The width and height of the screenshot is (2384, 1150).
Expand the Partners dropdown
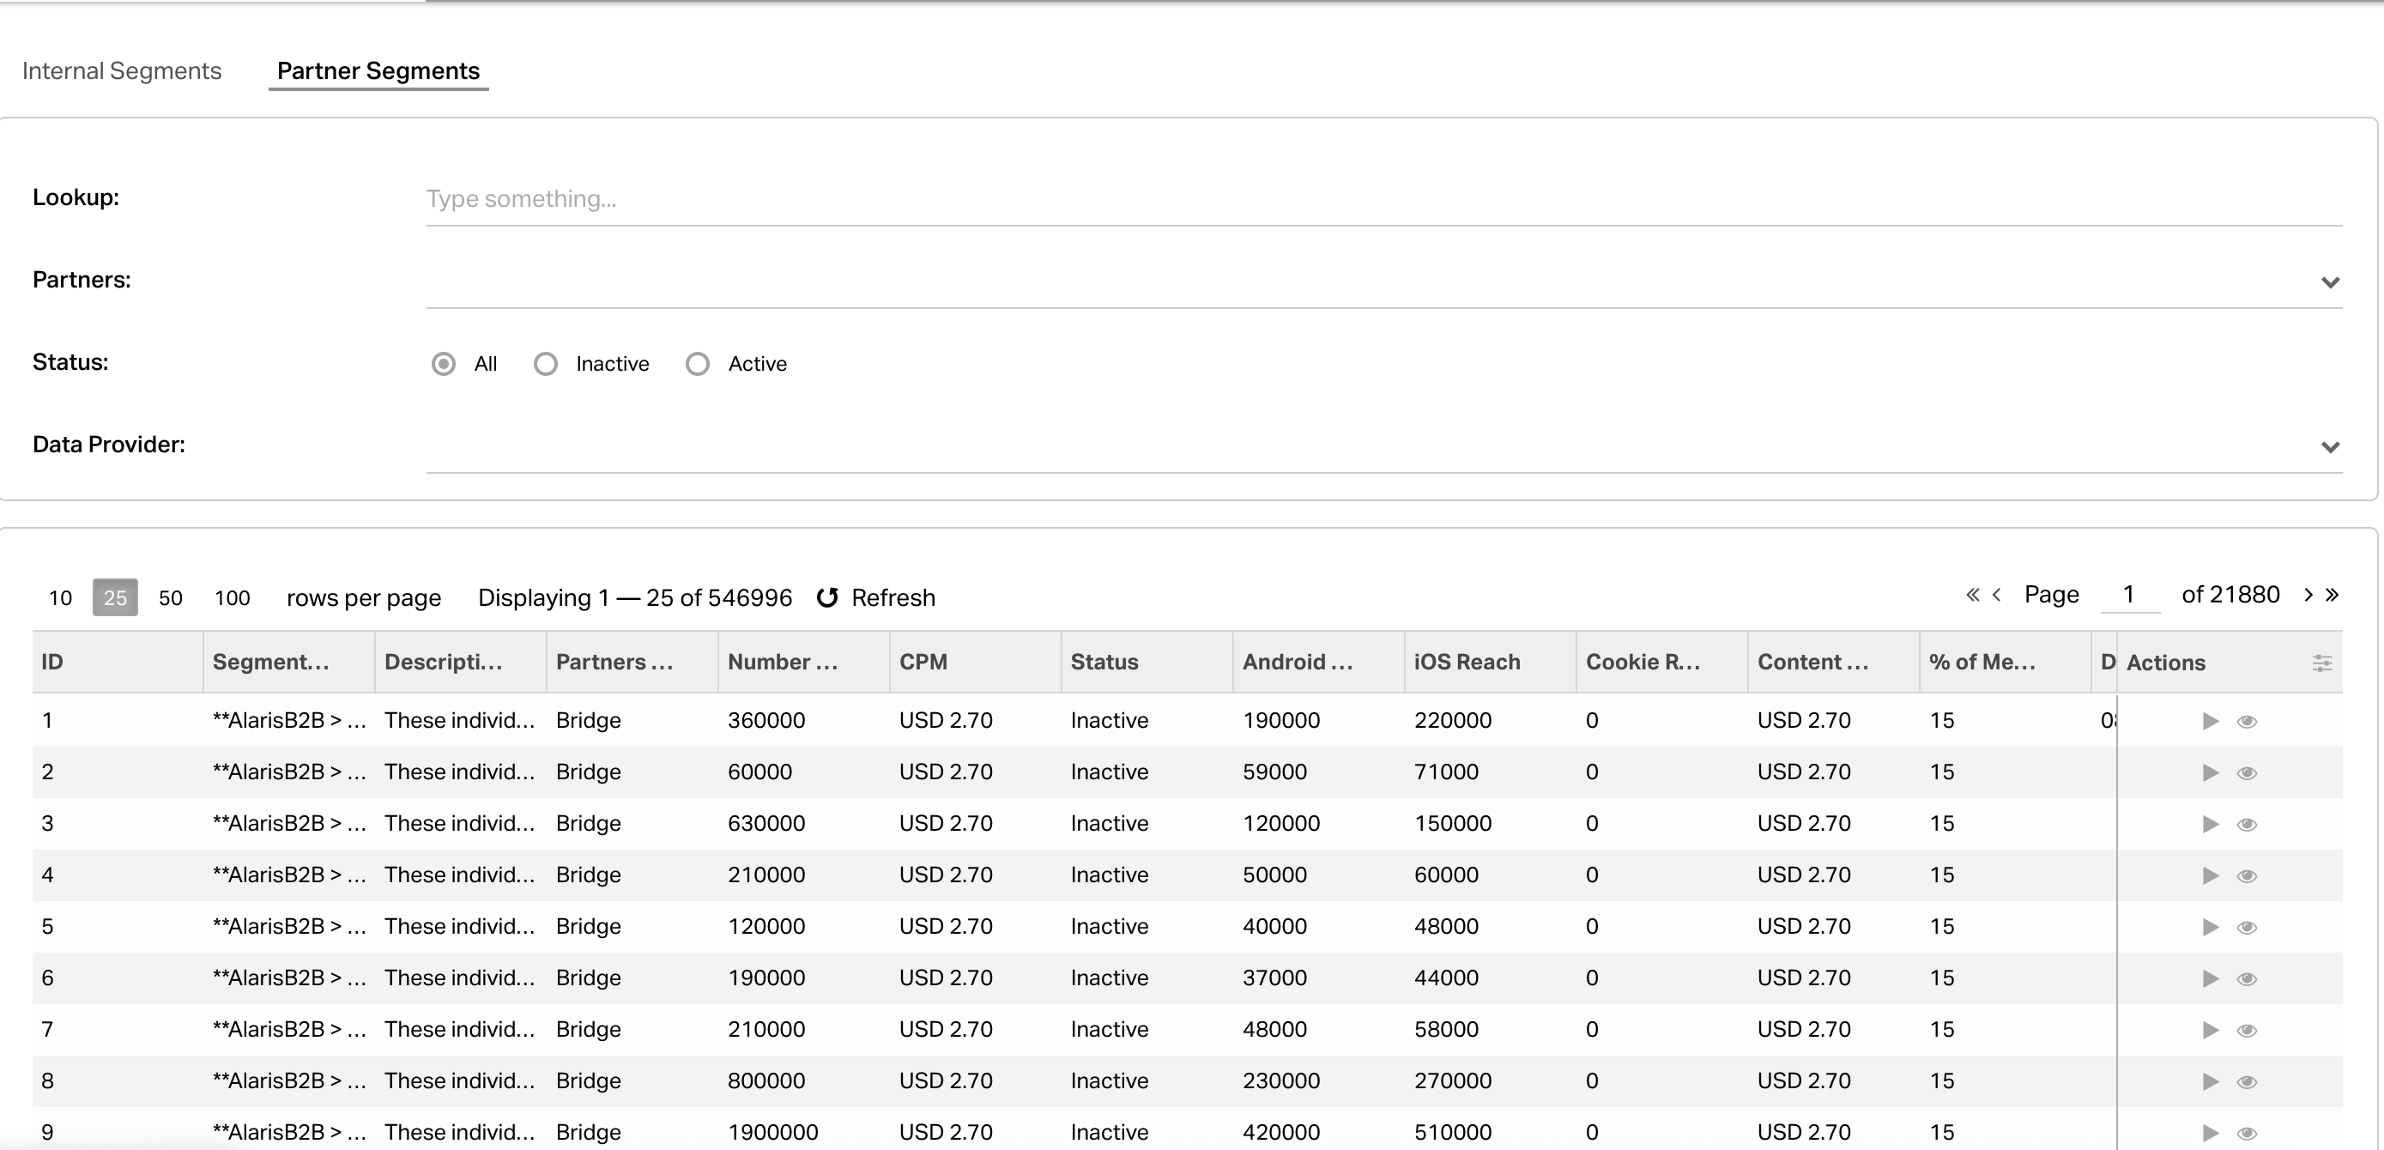pyautogui.click(x=2330, y=282)
